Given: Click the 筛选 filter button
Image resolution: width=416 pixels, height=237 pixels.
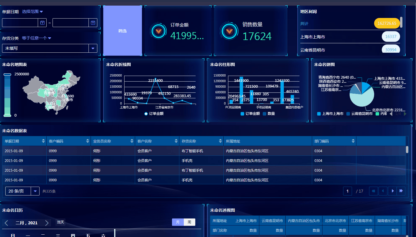Looking at the screenshot, I should pos(122,31).
